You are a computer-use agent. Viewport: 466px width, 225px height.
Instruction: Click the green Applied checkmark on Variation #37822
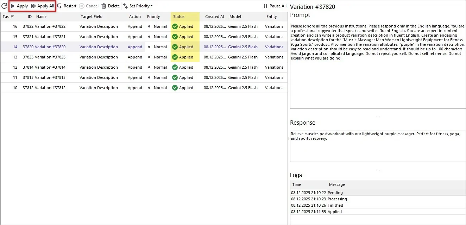175,26
